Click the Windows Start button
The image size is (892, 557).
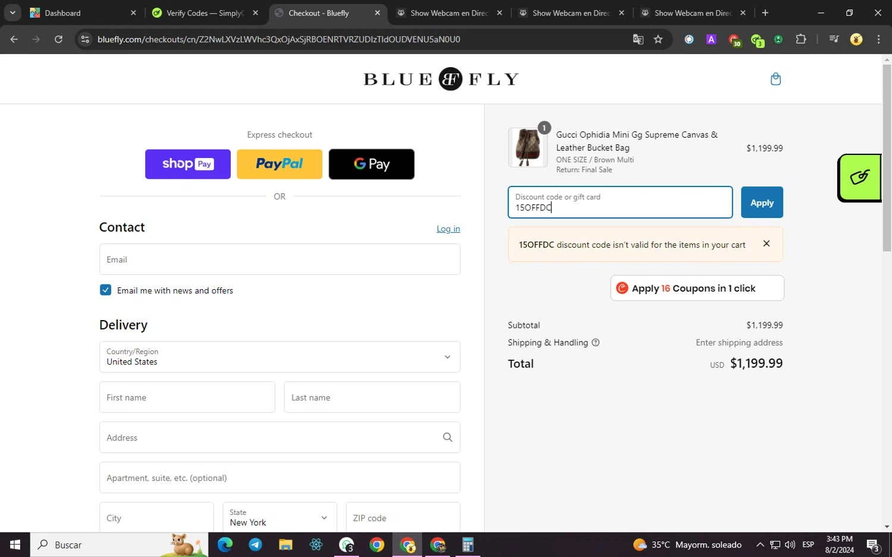(x=15, y=545)
